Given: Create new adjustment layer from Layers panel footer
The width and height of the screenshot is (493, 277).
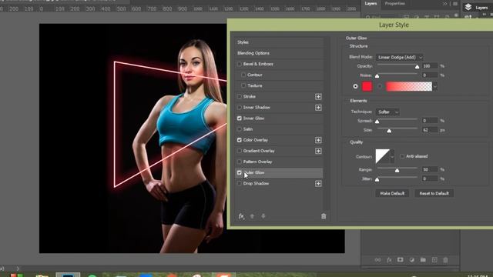Looking at the screenshot, I should pos(411,260).
